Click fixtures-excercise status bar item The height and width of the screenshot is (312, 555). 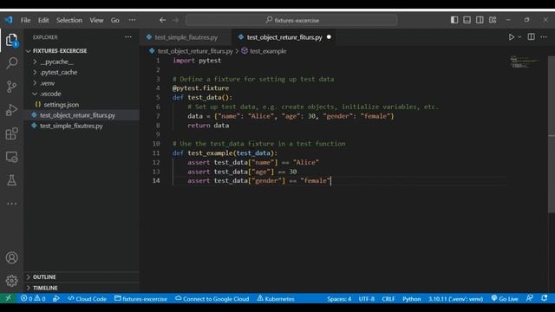click(x=140, y=298)
